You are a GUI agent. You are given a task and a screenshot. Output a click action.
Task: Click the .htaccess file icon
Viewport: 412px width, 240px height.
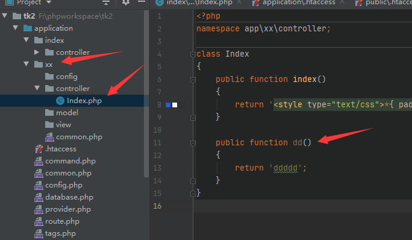tap(39, 149)
